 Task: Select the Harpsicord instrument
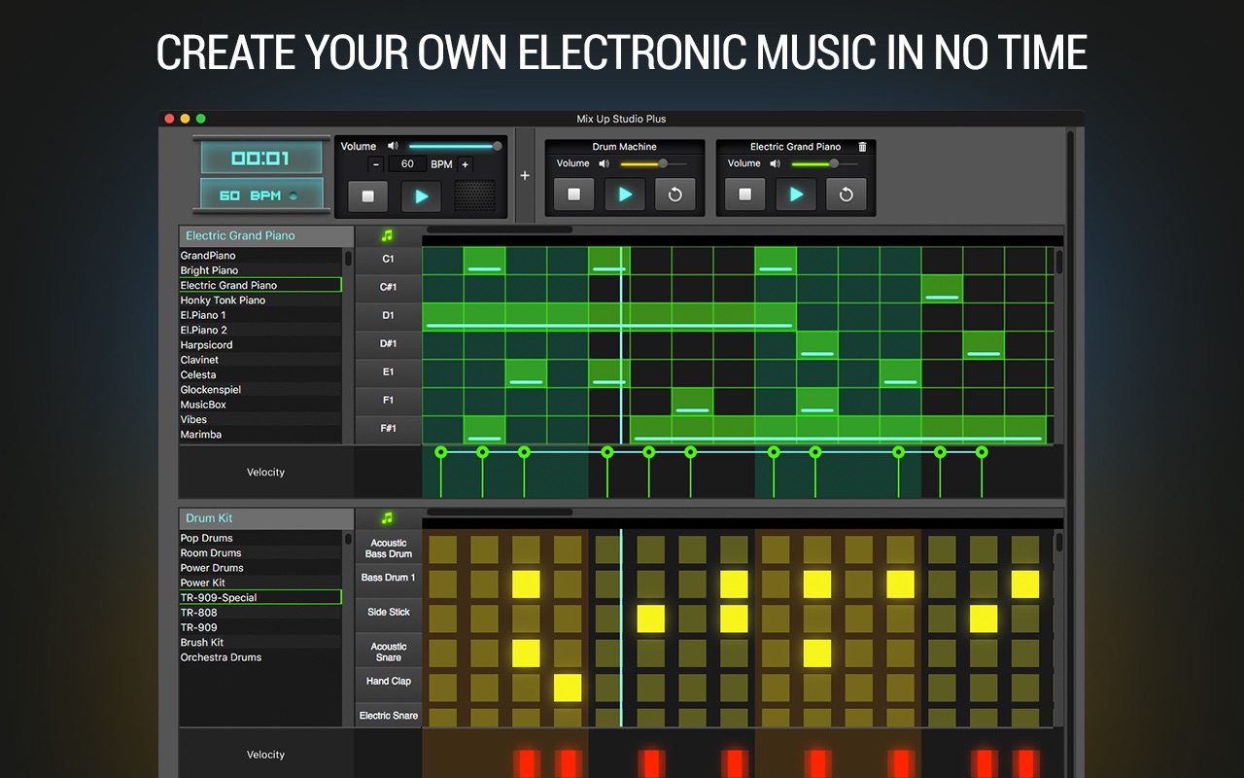(x=259, y=345)
